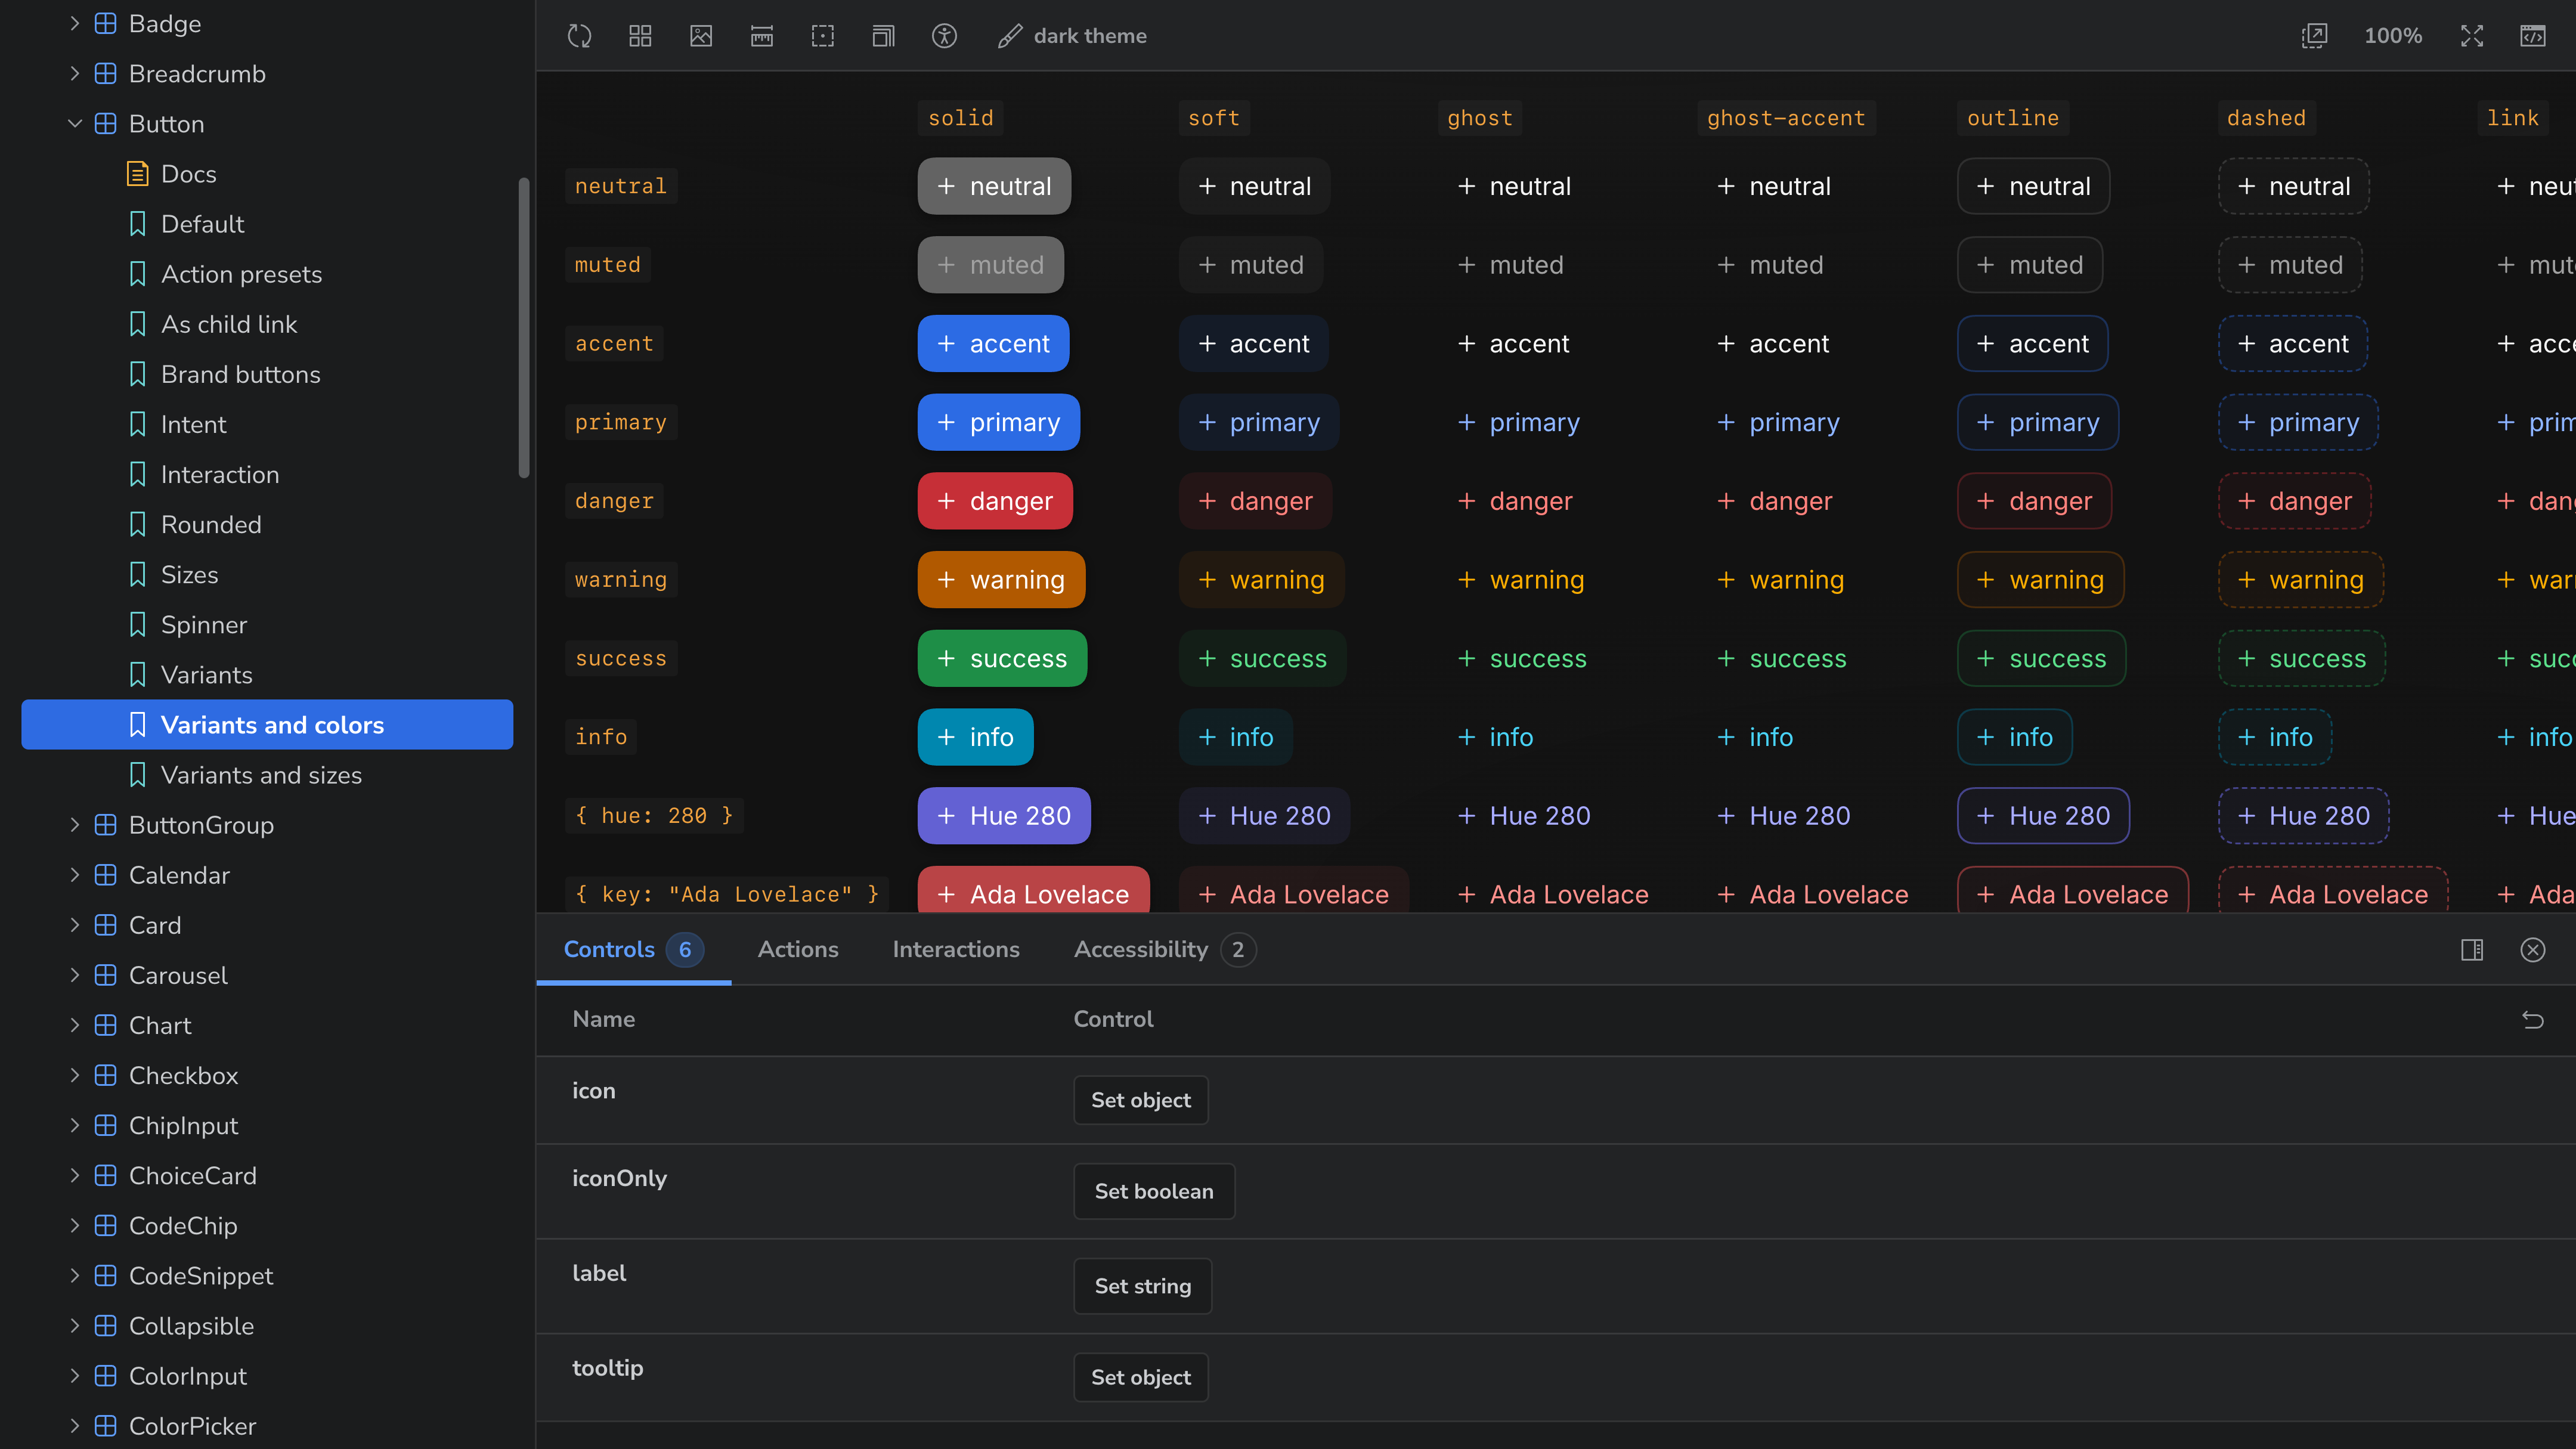Select the Rounded story

pos(267,524)
